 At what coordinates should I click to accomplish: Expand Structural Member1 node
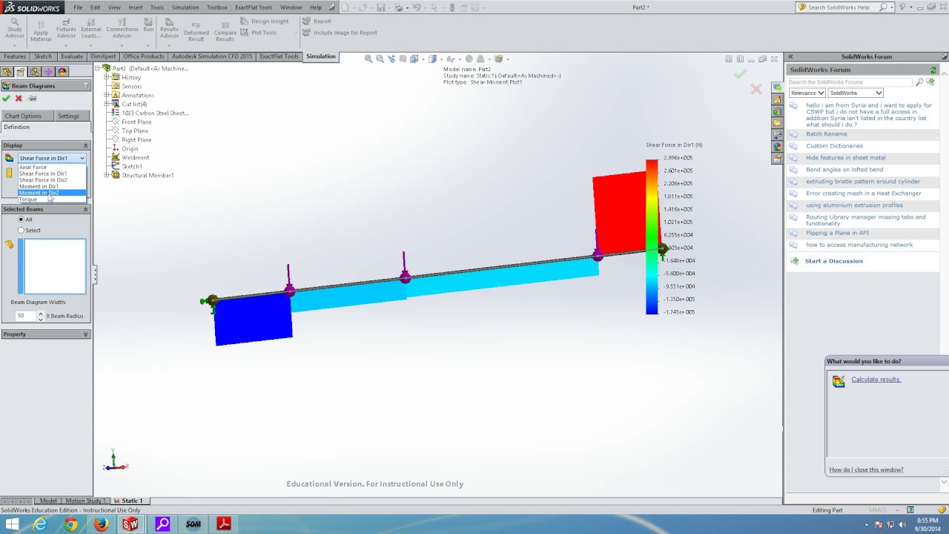point(107,175)
